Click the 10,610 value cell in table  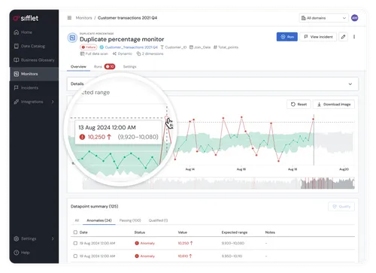[185, 256]
